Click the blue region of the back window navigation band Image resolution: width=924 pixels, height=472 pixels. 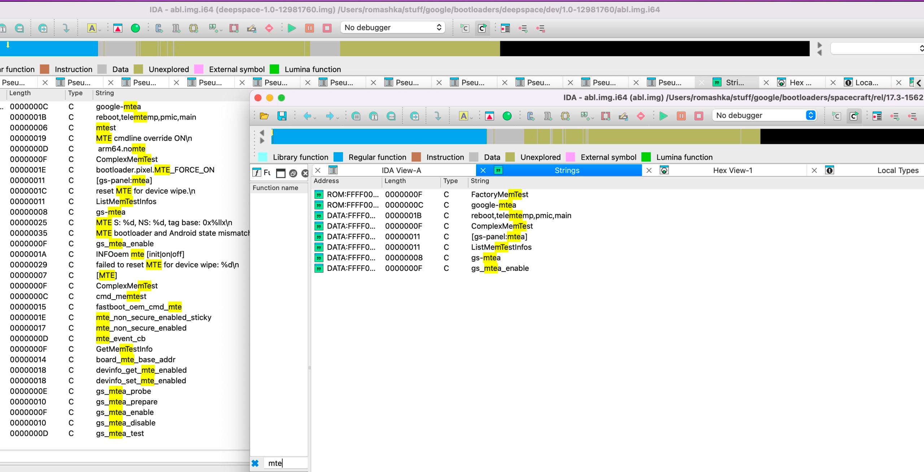(49, 48)
